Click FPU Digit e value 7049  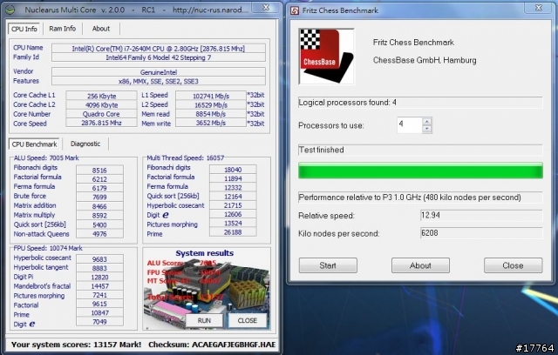99,322
